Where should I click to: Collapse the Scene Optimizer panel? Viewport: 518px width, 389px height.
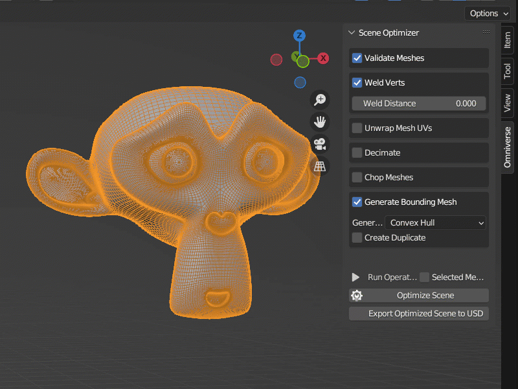(352, 32)
